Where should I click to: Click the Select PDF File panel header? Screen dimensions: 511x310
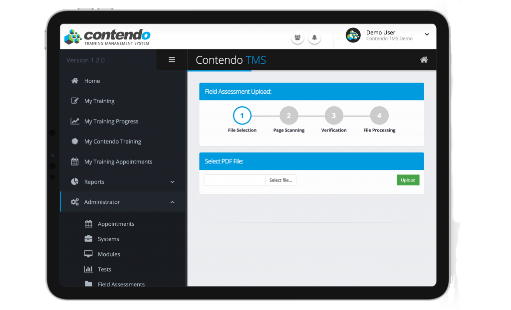pos(311,161)
